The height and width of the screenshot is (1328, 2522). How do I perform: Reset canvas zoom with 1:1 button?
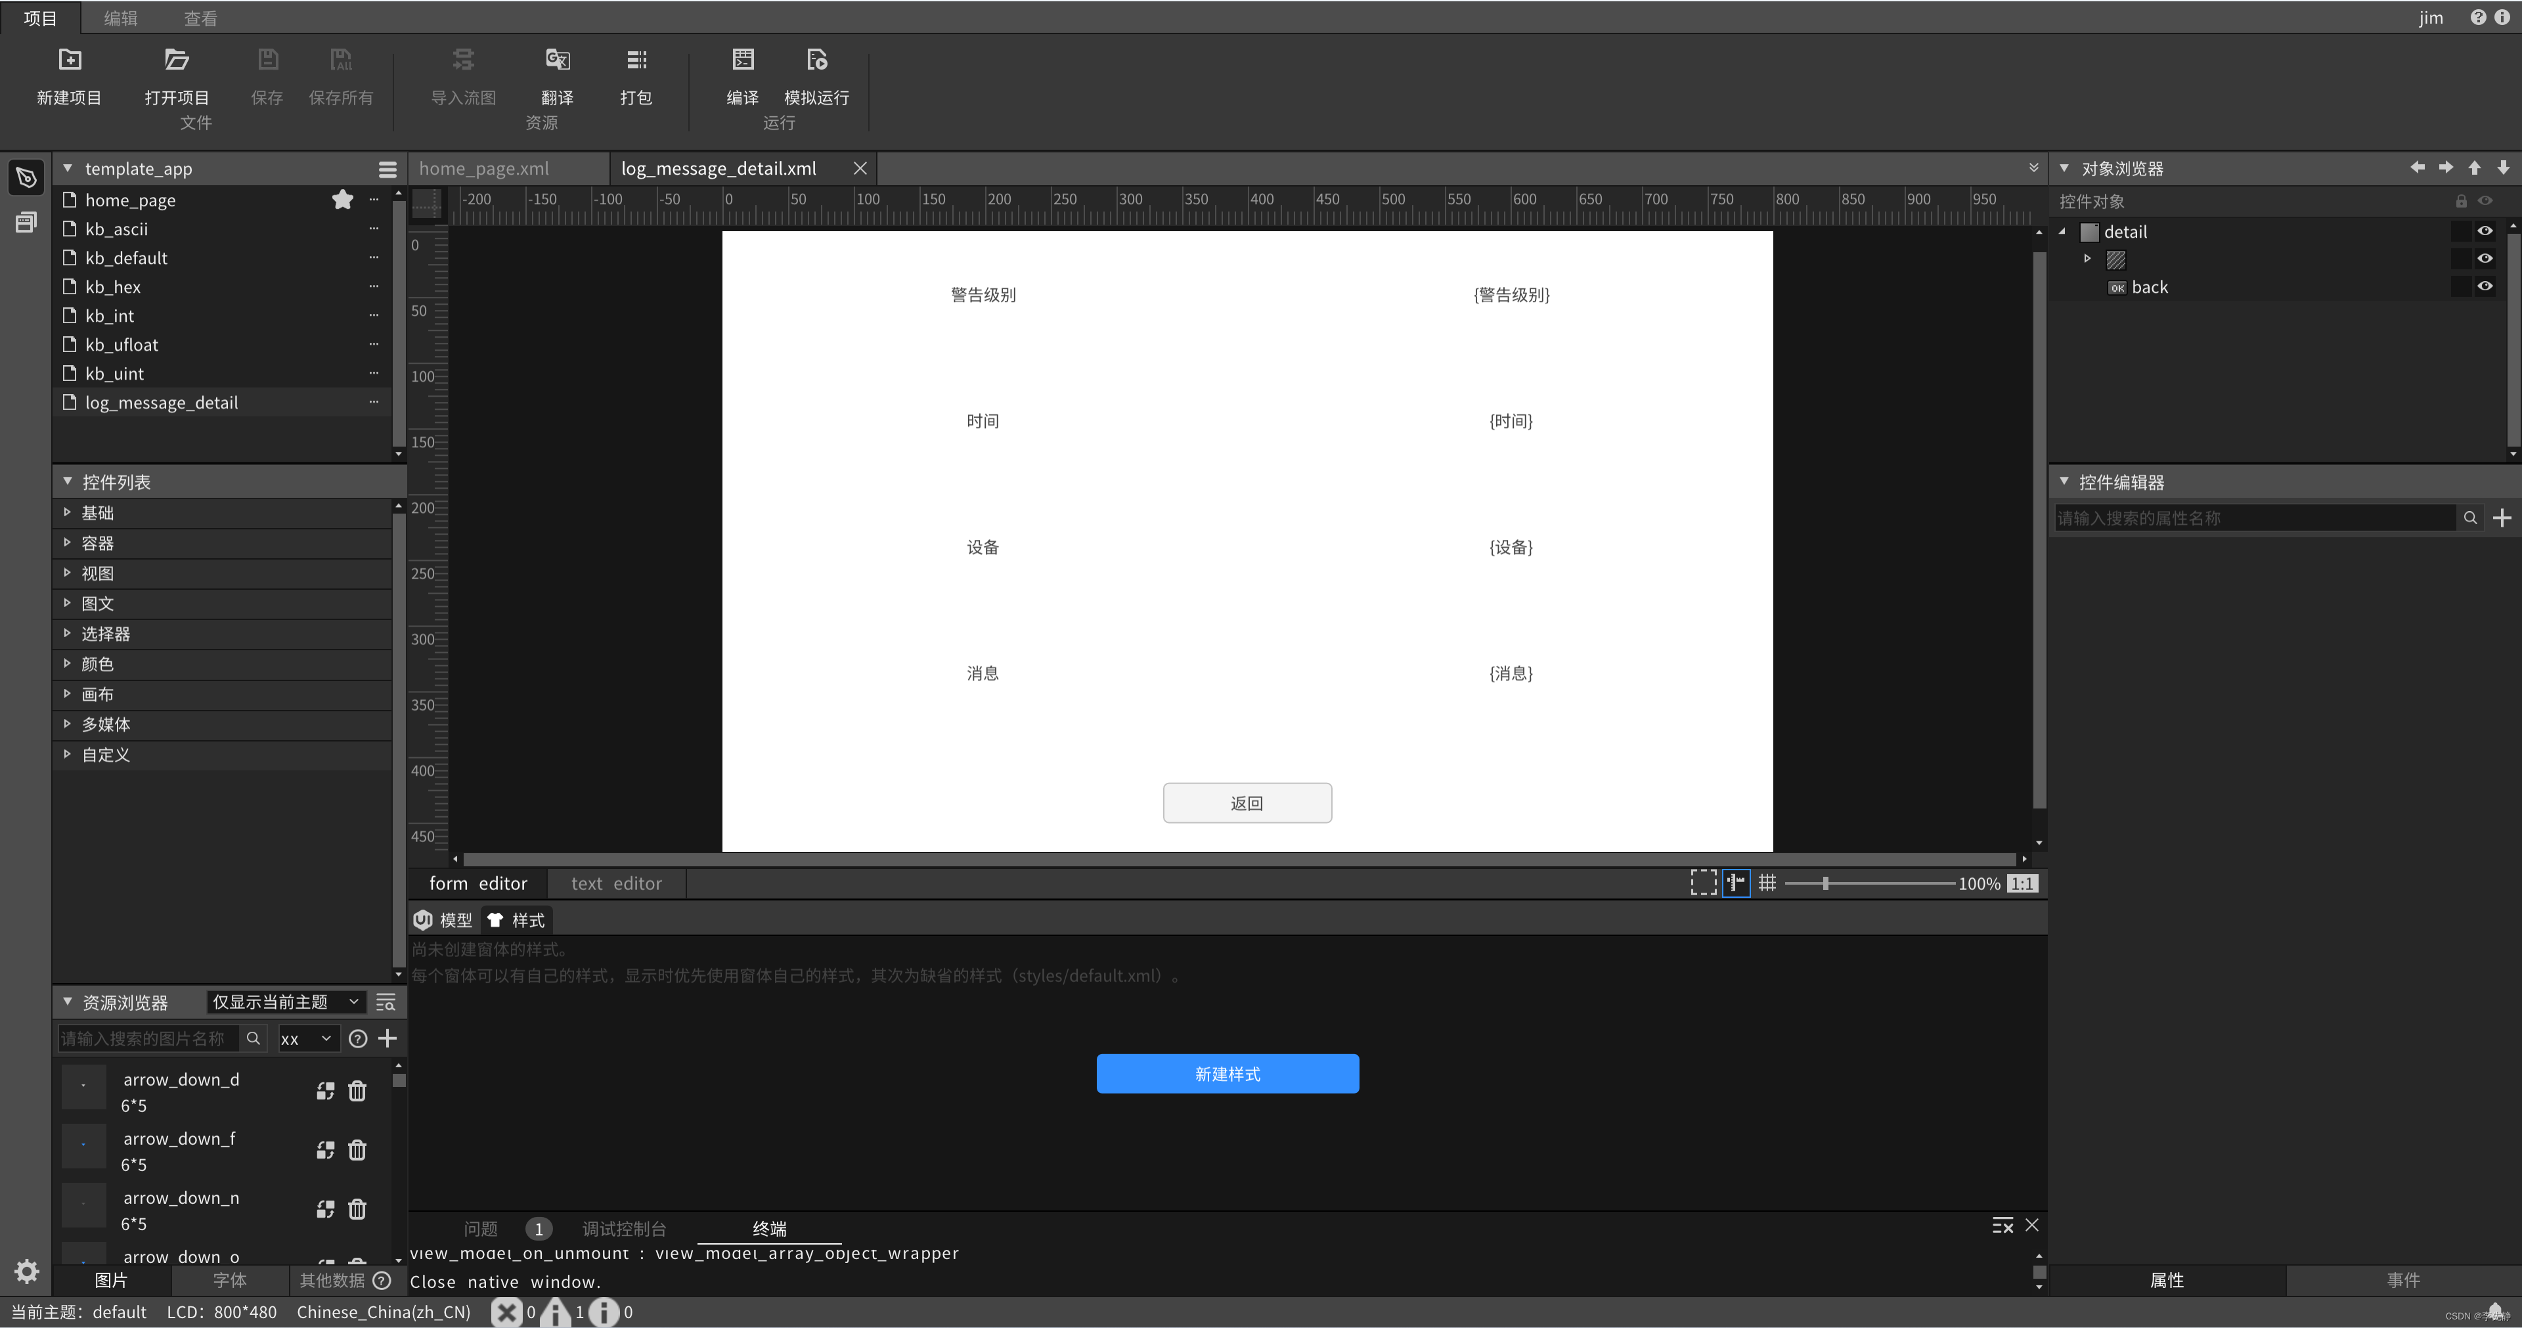point(2022,883)
